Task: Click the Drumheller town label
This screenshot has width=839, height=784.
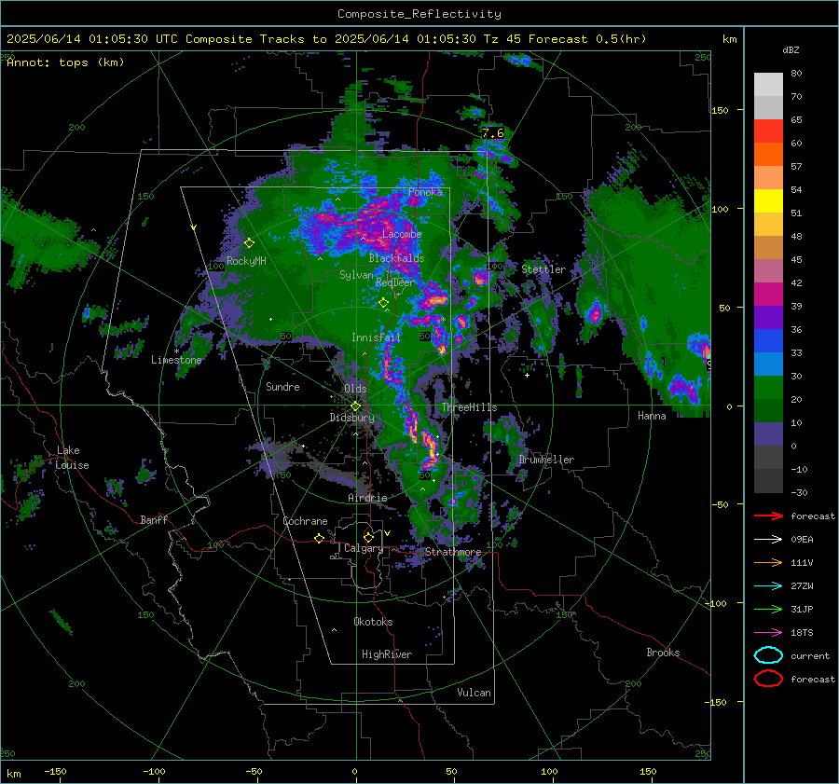Action: coord(546,460)
